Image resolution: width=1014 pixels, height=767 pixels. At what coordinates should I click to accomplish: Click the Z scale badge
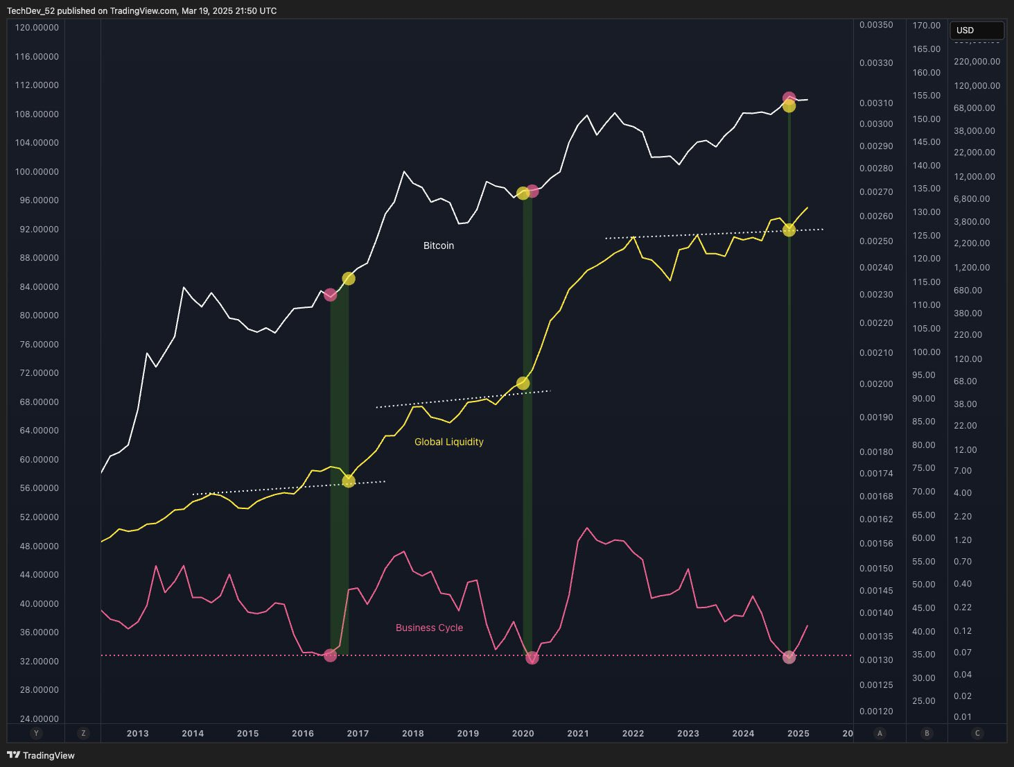83,733
